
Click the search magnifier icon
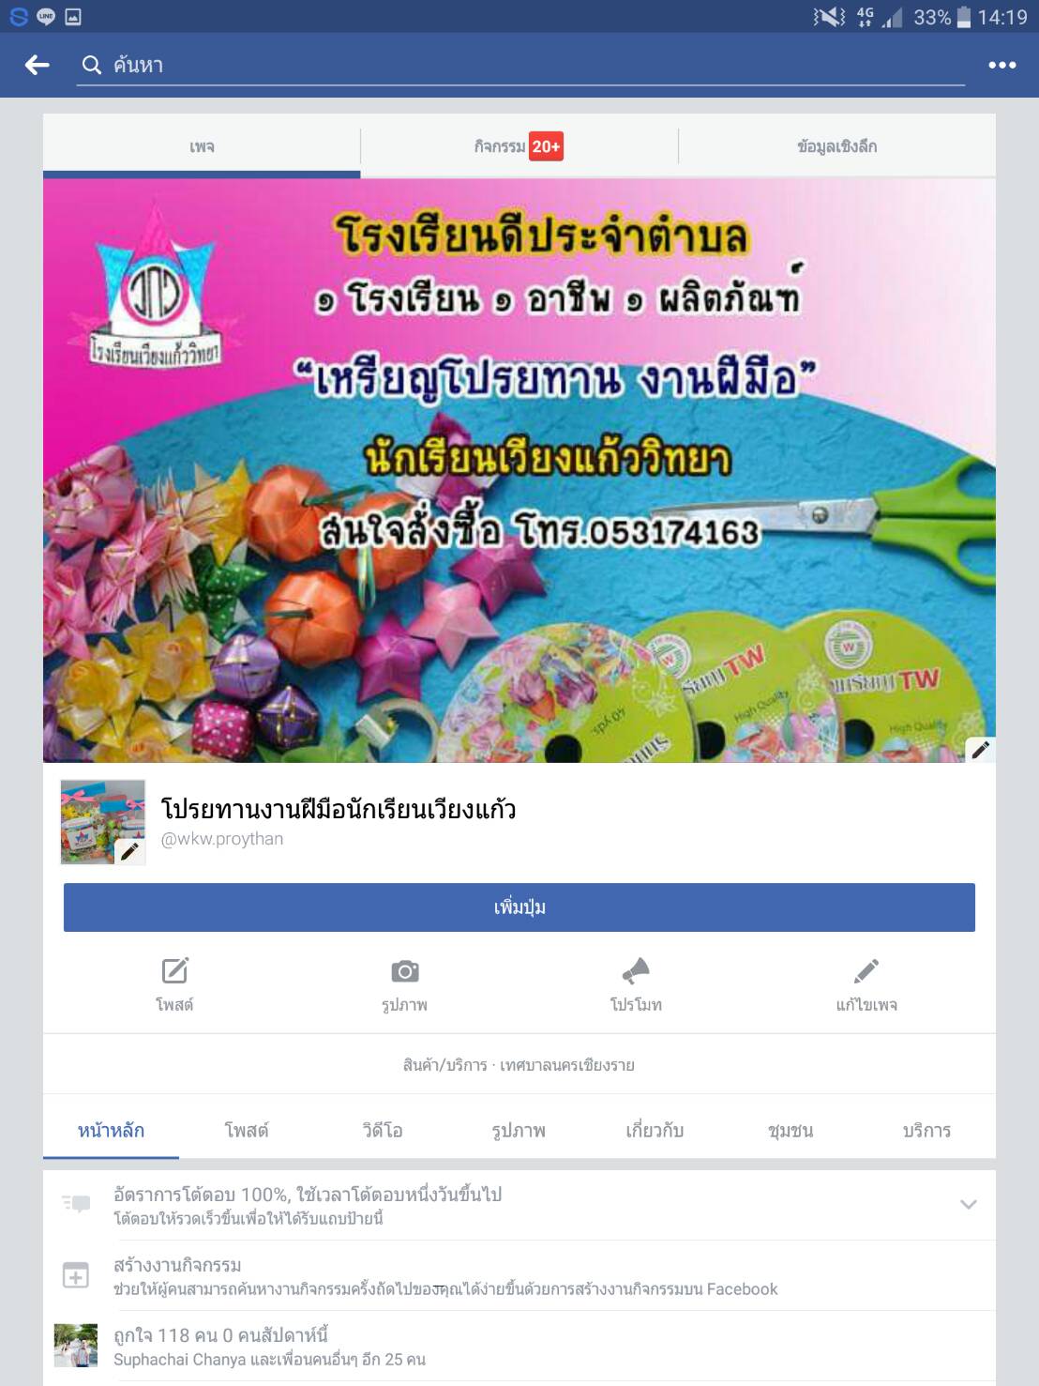click(x=91, y=65)
